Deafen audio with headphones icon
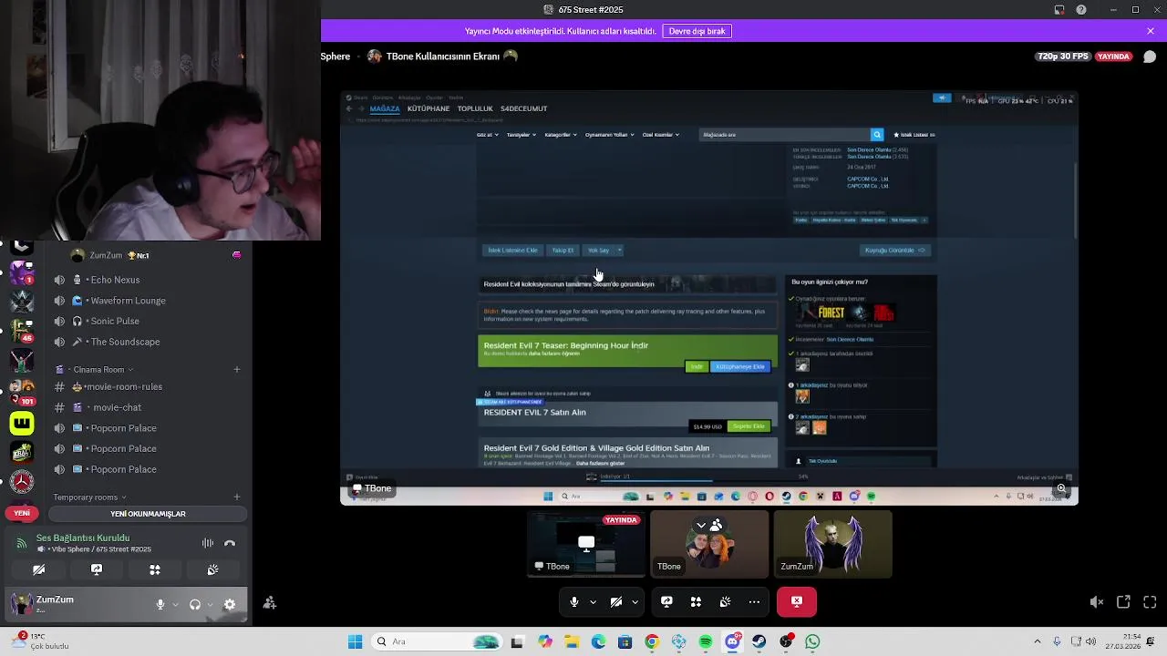 (x=194, y=604)
